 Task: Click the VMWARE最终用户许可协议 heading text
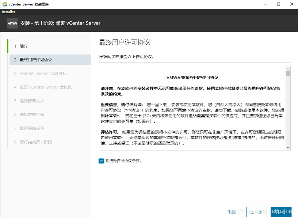pyautogui.click(x=192, y=78)
